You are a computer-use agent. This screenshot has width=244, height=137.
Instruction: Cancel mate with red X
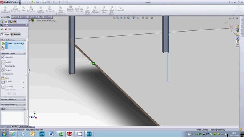[x=6, y=29]
